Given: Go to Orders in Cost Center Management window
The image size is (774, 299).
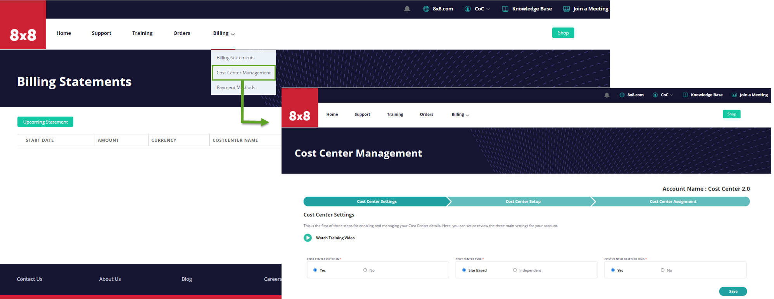Looking at the screenshot, I should [427, 114].
